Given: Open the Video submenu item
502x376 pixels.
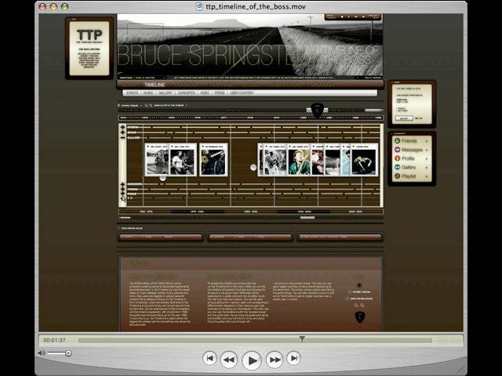Looking at the screenshot, I should pos(205,92).
